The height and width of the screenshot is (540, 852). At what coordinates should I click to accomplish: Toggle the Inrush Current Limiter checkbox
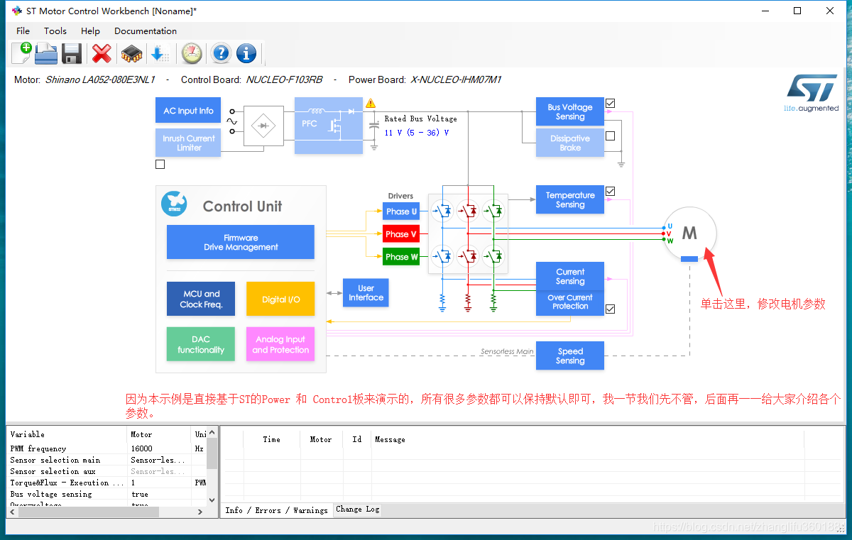tap(160, 164)
